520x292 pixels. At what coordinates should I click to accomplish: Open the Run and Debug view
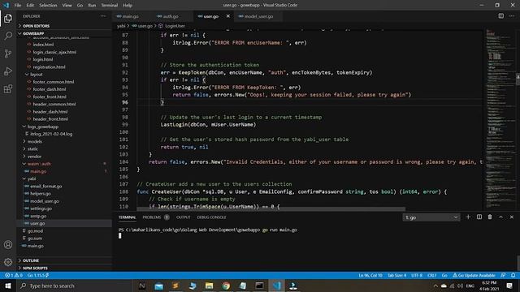click(8, 71)
